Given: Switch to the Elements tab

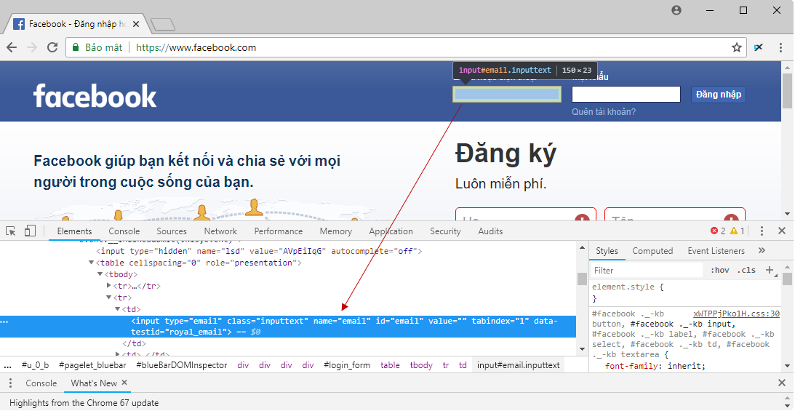Looking at the screenshot, I should (74, 231).
